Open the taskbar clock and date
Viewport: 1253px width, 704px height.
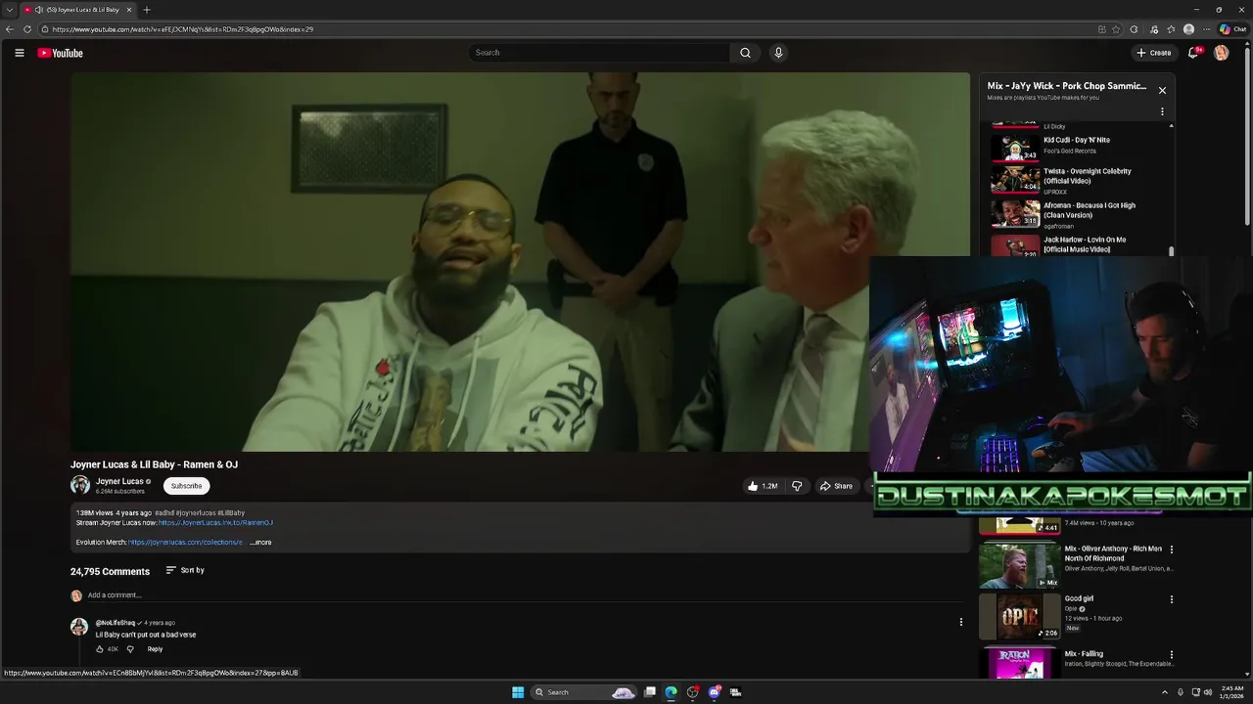[1232, 692]
